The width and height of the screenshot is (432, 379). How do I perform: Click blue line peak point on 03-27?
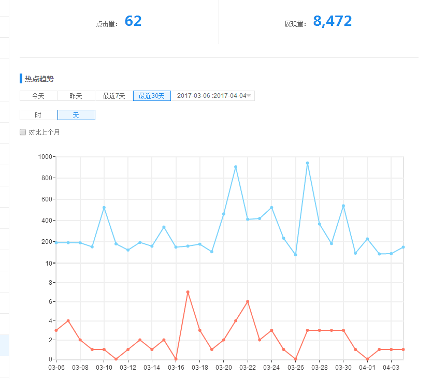(x=308, y=163)
